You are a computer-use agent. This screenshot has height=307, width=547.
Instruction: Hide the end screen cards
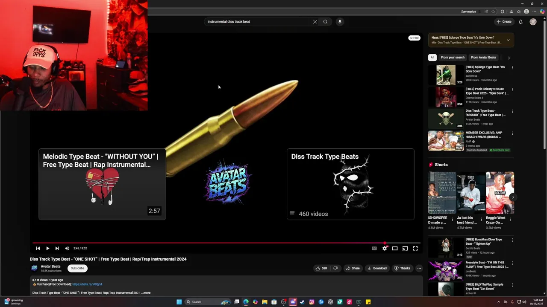coord(414,38)
